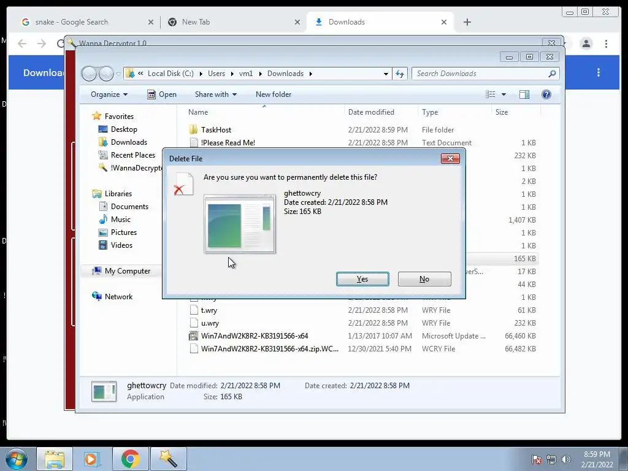Image resolution: width=628 pixels, height=471 pixels.
Task: Open recent locations dropdown beside navigation arrows
Action: tap(118, 74)
